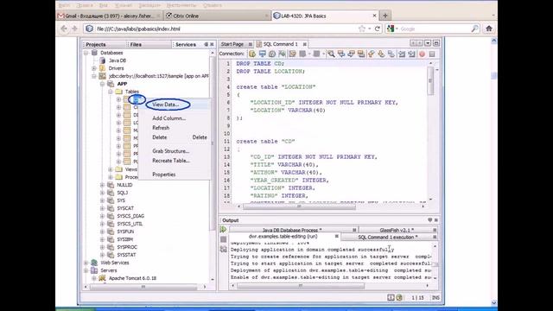Click the green re-run arrow in Output
The width and height of the screenshot is (553, 311).
click(x=223, y=230)
